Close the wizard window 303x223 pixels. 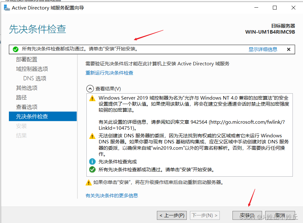coord(293,8)
